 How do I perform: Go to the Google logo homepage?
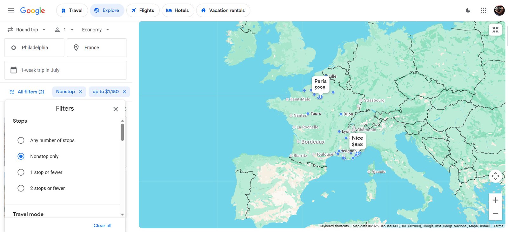pos(32,10)
